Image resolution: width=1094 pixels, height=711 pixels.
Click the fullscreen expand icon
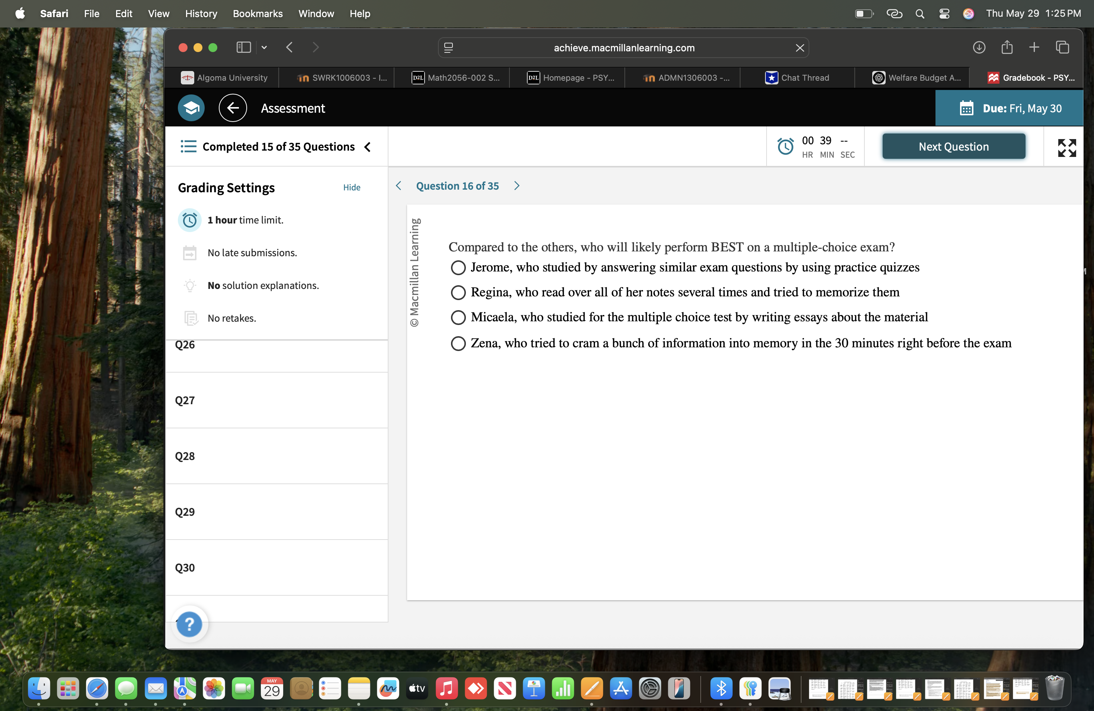tap(1066, 147)
